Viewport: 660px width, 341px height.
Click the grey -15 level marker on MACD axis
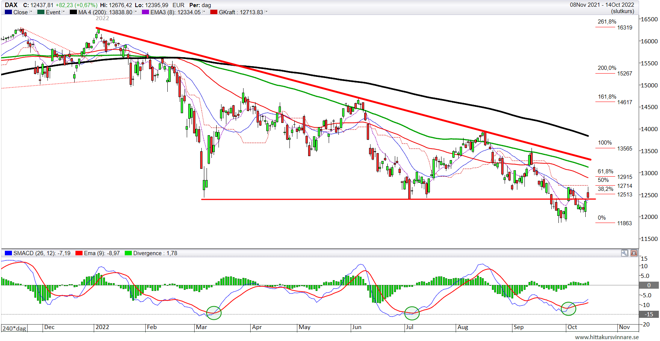pyautogui.click(x=649, y=314)
